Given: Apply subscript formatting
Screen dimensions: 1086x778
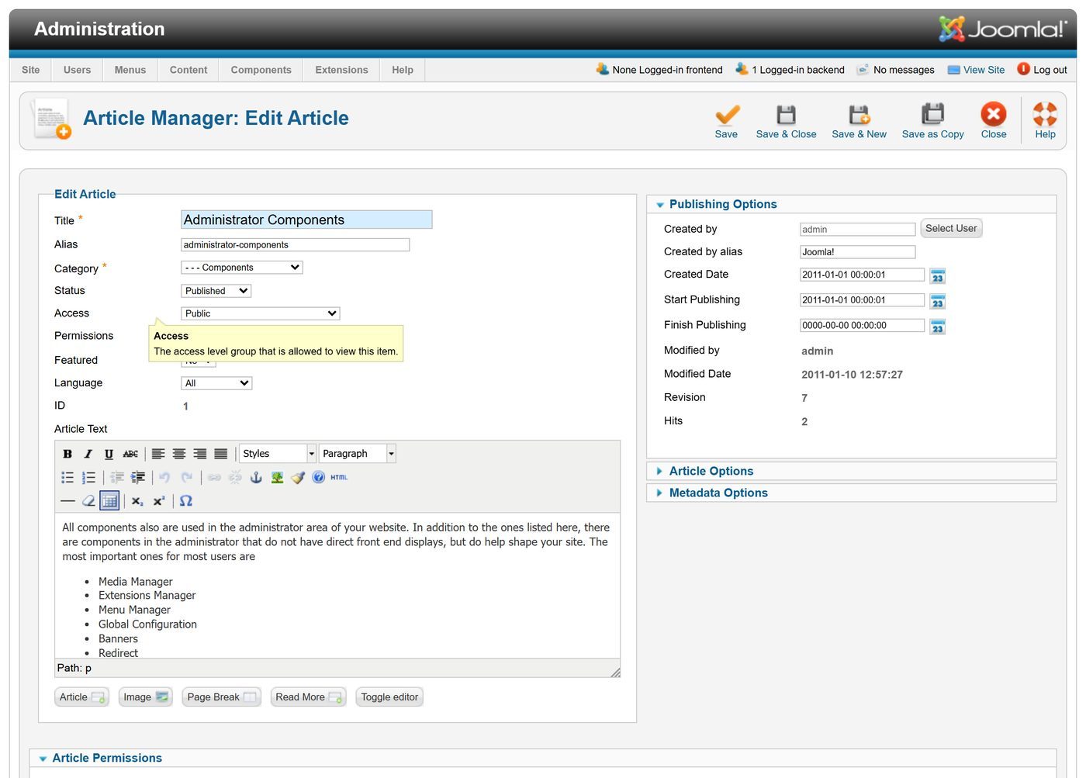Looking at the screenshot, I should point(137,501).
